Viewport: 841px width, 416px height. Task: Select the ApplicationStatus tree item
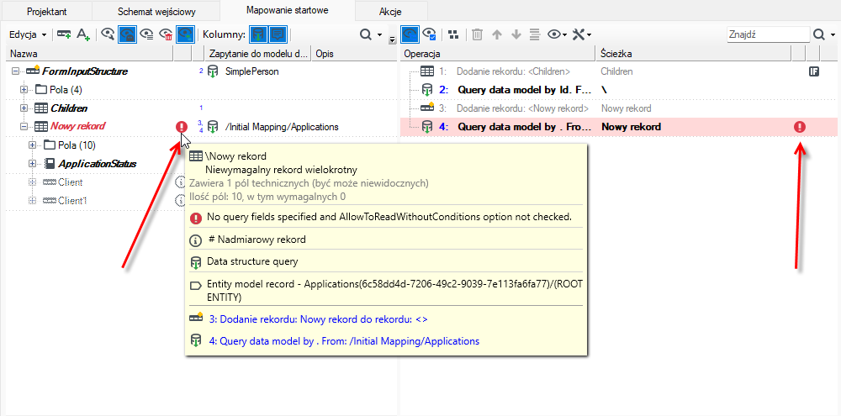[x=97, y=164]
